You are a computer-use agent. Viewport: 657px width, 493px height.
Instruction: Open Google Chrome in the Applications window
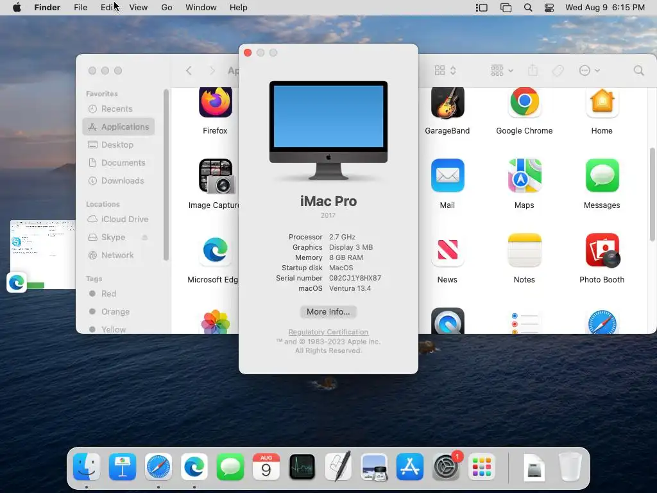coord(524,102)
